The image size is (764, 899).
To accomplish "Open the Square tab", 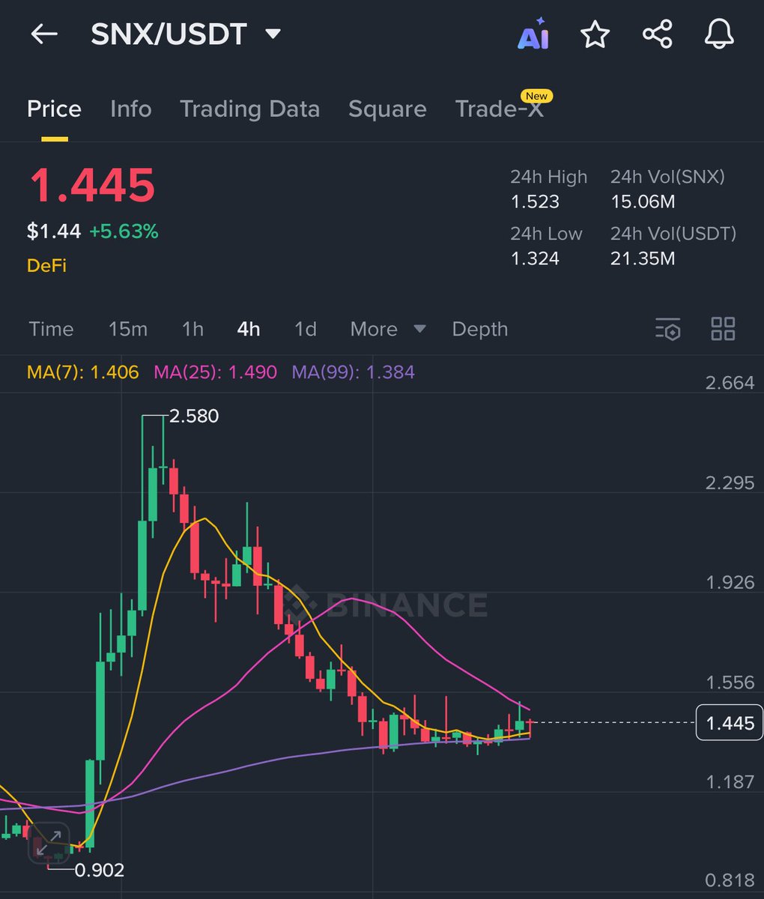I will pos(387,109).
